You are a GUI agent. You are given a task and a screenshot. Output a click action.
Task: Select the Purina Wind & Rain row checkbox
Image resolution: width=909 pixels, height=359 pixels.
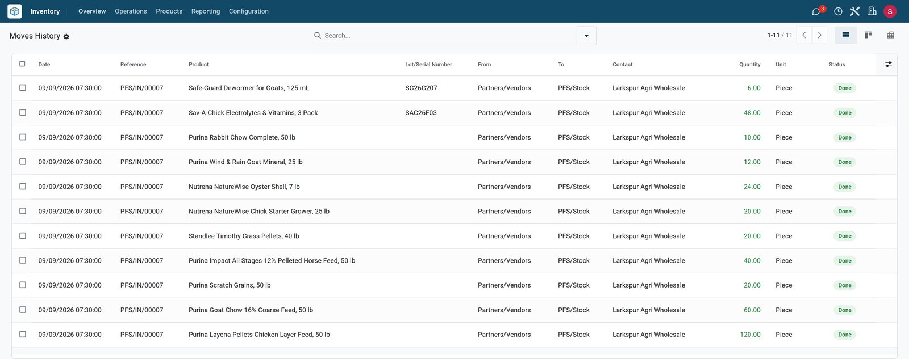click(x=23, y=162)
